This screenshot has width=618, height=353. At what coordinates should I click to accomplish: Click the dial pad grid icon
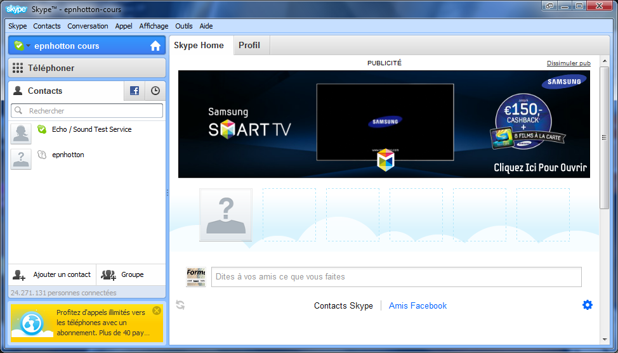click(x=17, y=68)
